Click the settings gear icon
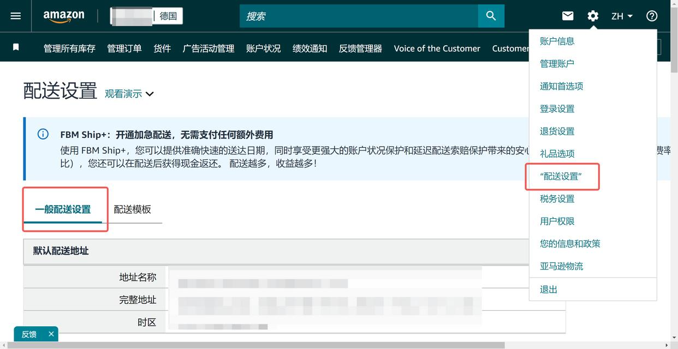This screenshot has height=349, width=678. (x=592, y=16)
